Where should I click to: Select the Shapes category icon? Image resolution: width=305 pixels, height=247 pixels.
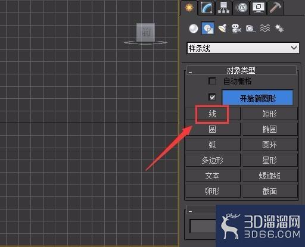(208, 29)
